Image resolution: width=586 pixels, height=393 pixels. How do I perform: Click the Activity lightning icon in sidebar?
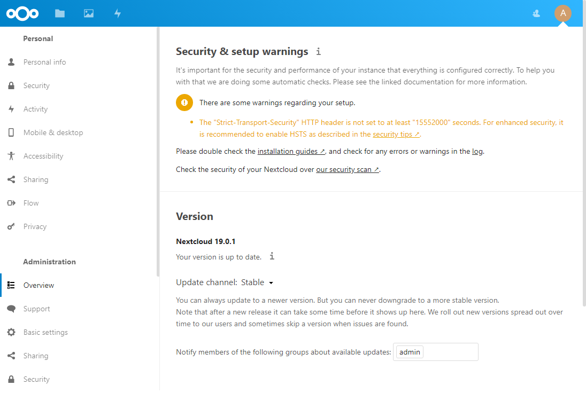pos(11,109)
